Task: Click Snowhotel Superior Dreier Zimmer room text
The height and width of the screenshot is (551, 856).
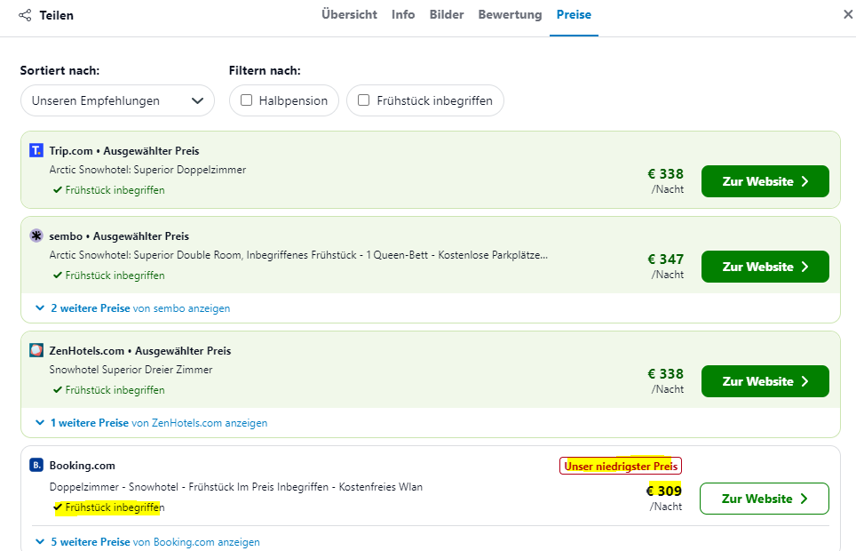Action: click(x=131, y=370)
